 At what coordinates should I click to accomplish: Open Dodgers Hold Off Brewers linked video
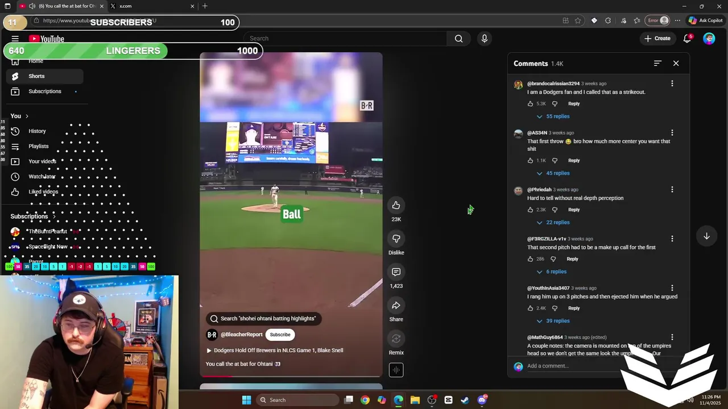275,350
